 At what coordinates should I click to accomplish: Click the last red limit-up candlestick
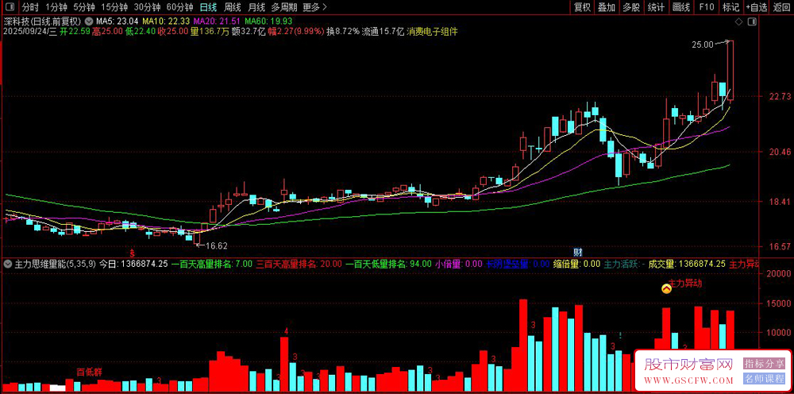pyautogui.click(x=730, y=71)
